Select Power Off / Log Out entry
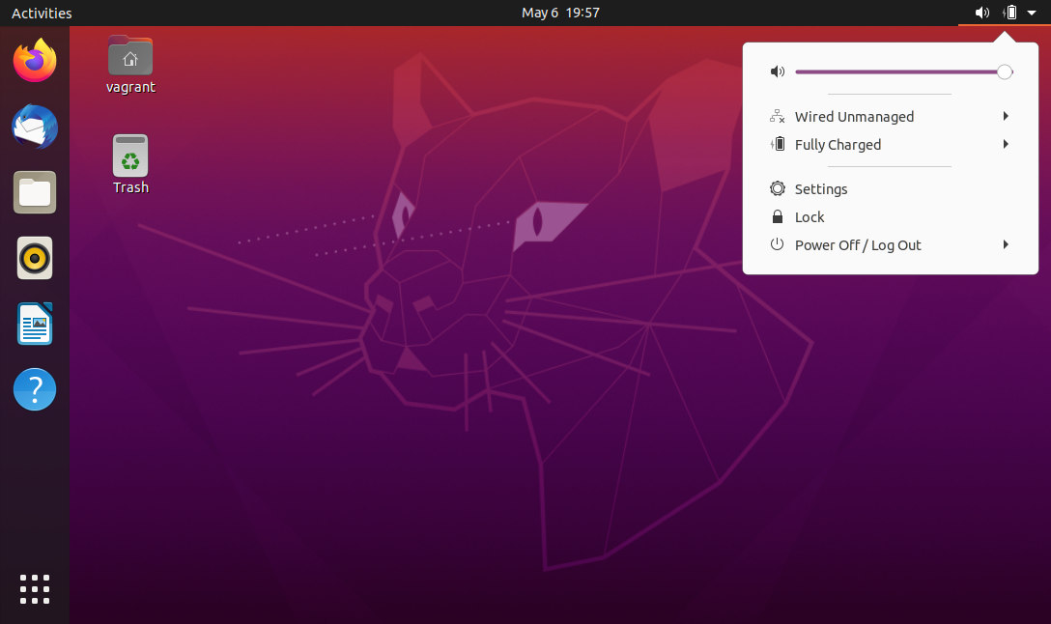1051x624 pixels. [858, 245]
